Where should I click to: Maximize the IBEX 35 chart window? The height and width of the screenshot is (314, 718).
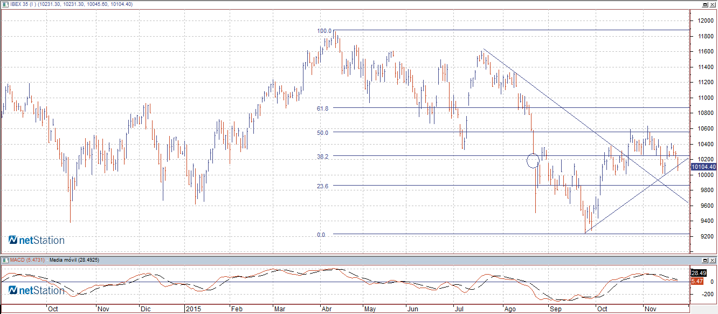(705, 4)
